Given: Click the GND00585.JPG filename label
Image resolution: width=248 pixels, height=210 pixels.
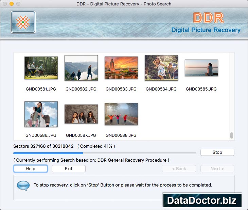Looking at the screenshot, I should (201, 89).
